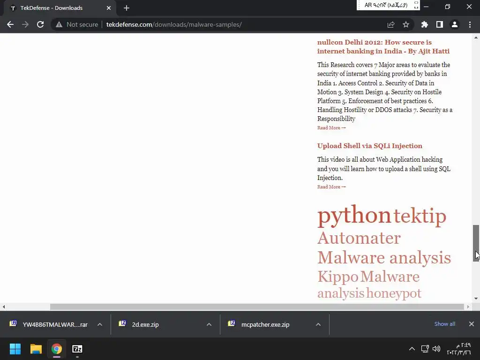Click the tektip tag
Viewport: 480px width, 360px height.
click(420, 217)
